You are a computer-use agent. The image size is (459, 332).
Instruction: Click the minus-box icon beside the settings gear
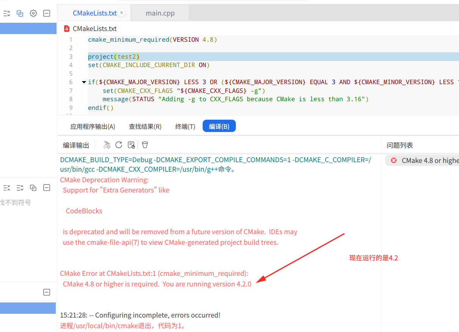47,14
